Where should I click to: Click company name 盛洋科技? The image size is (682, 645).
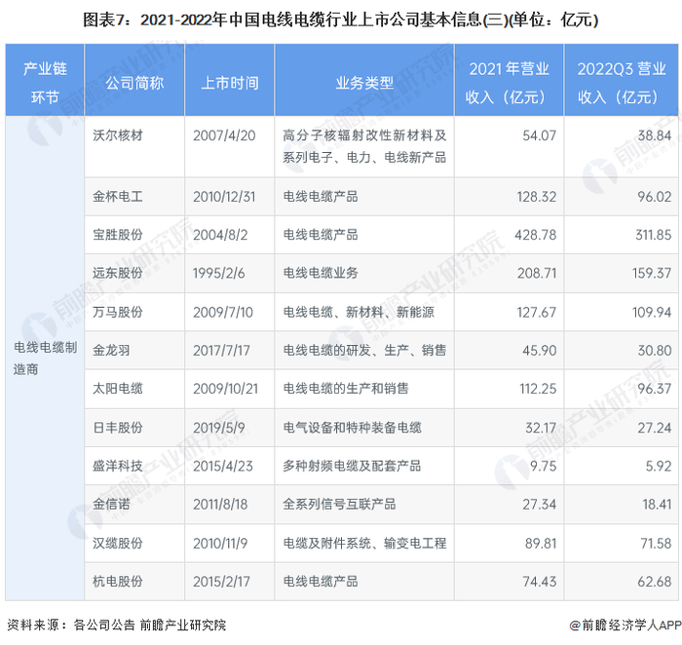[x=118, y=466]
